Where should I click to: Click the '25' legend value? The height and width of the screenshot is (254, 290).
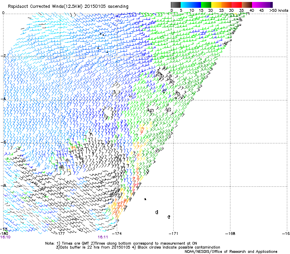[221, 11]
